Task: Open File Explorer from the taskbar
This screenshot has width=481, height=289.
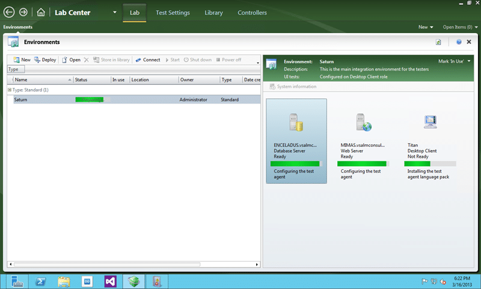Action: click(x=64, y=281)
